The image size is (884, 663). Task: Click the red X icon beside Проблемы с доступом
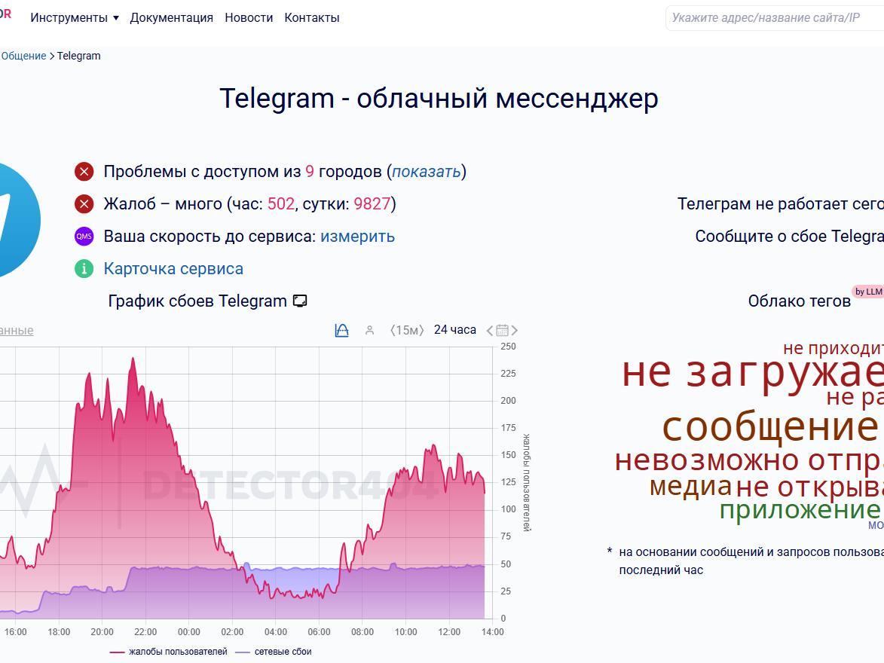(x=84, y=171)
